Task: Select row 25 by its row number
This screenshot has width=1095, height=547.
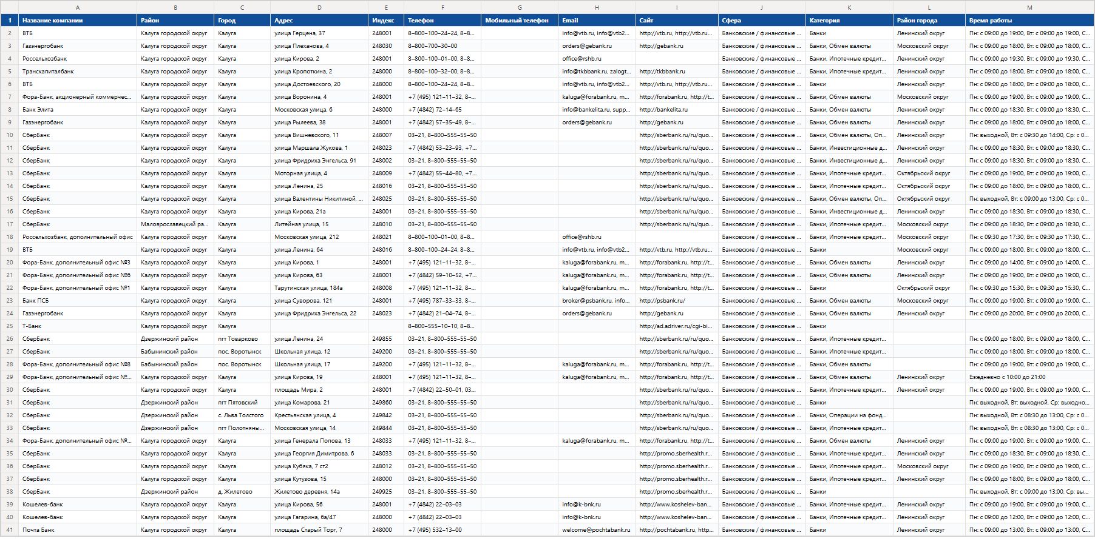Action: point(10,326)
